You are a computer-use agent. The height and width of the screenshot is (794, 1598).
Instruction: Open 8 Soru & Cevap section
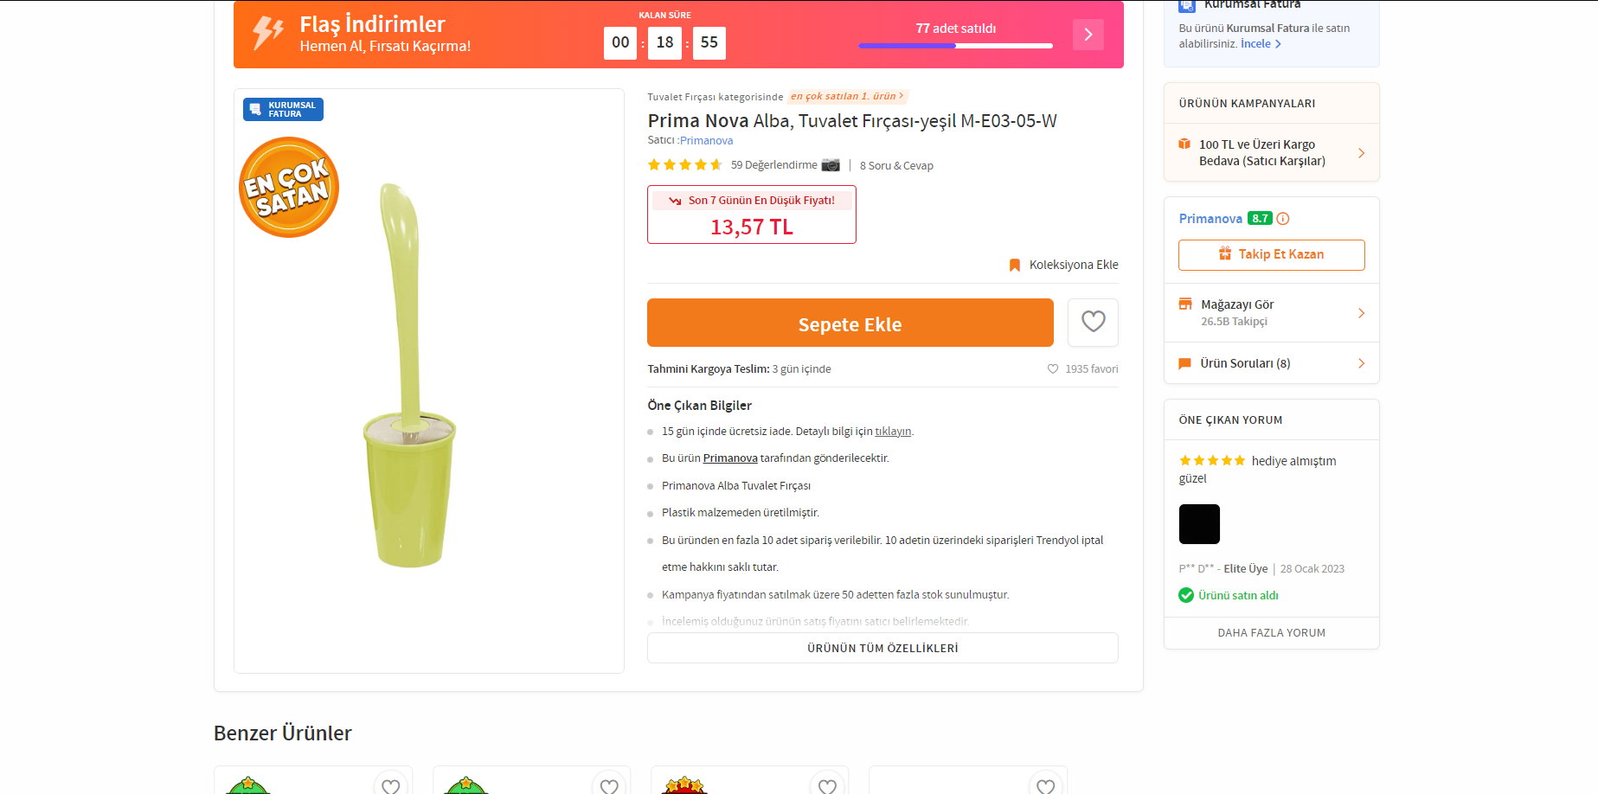[896, 166]
